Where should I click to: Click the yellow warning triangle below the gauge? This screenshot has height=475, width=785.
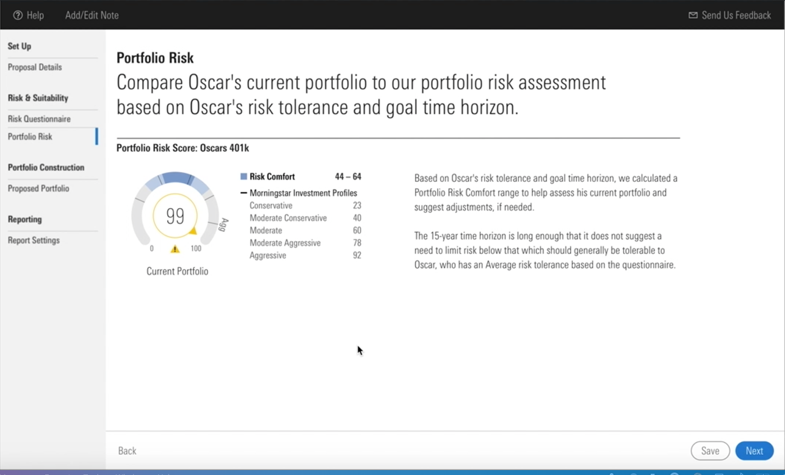click(175, 249)
